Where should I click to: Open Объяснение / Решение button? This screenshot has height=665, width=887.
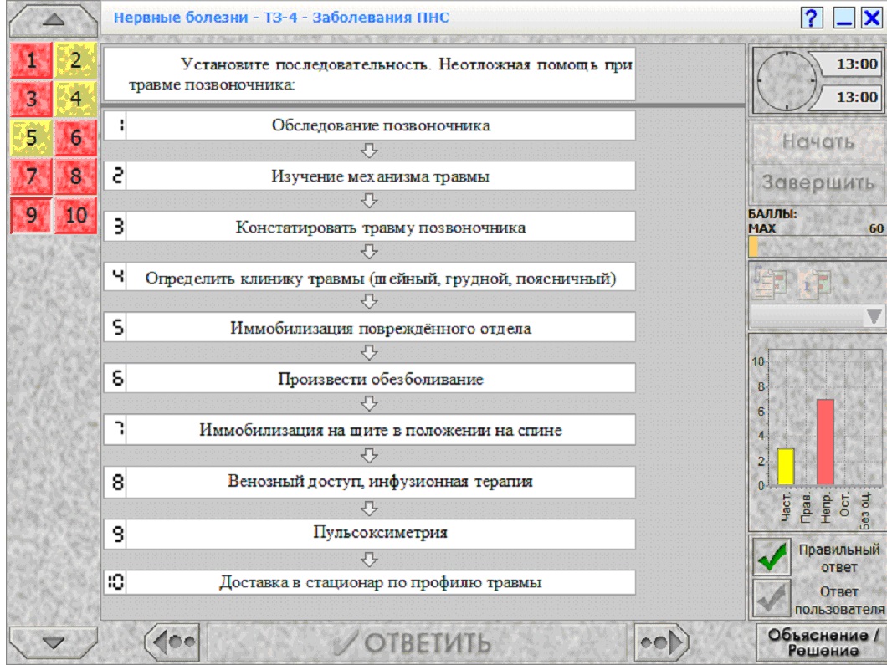pyautogui.click(x=822, y=642)
